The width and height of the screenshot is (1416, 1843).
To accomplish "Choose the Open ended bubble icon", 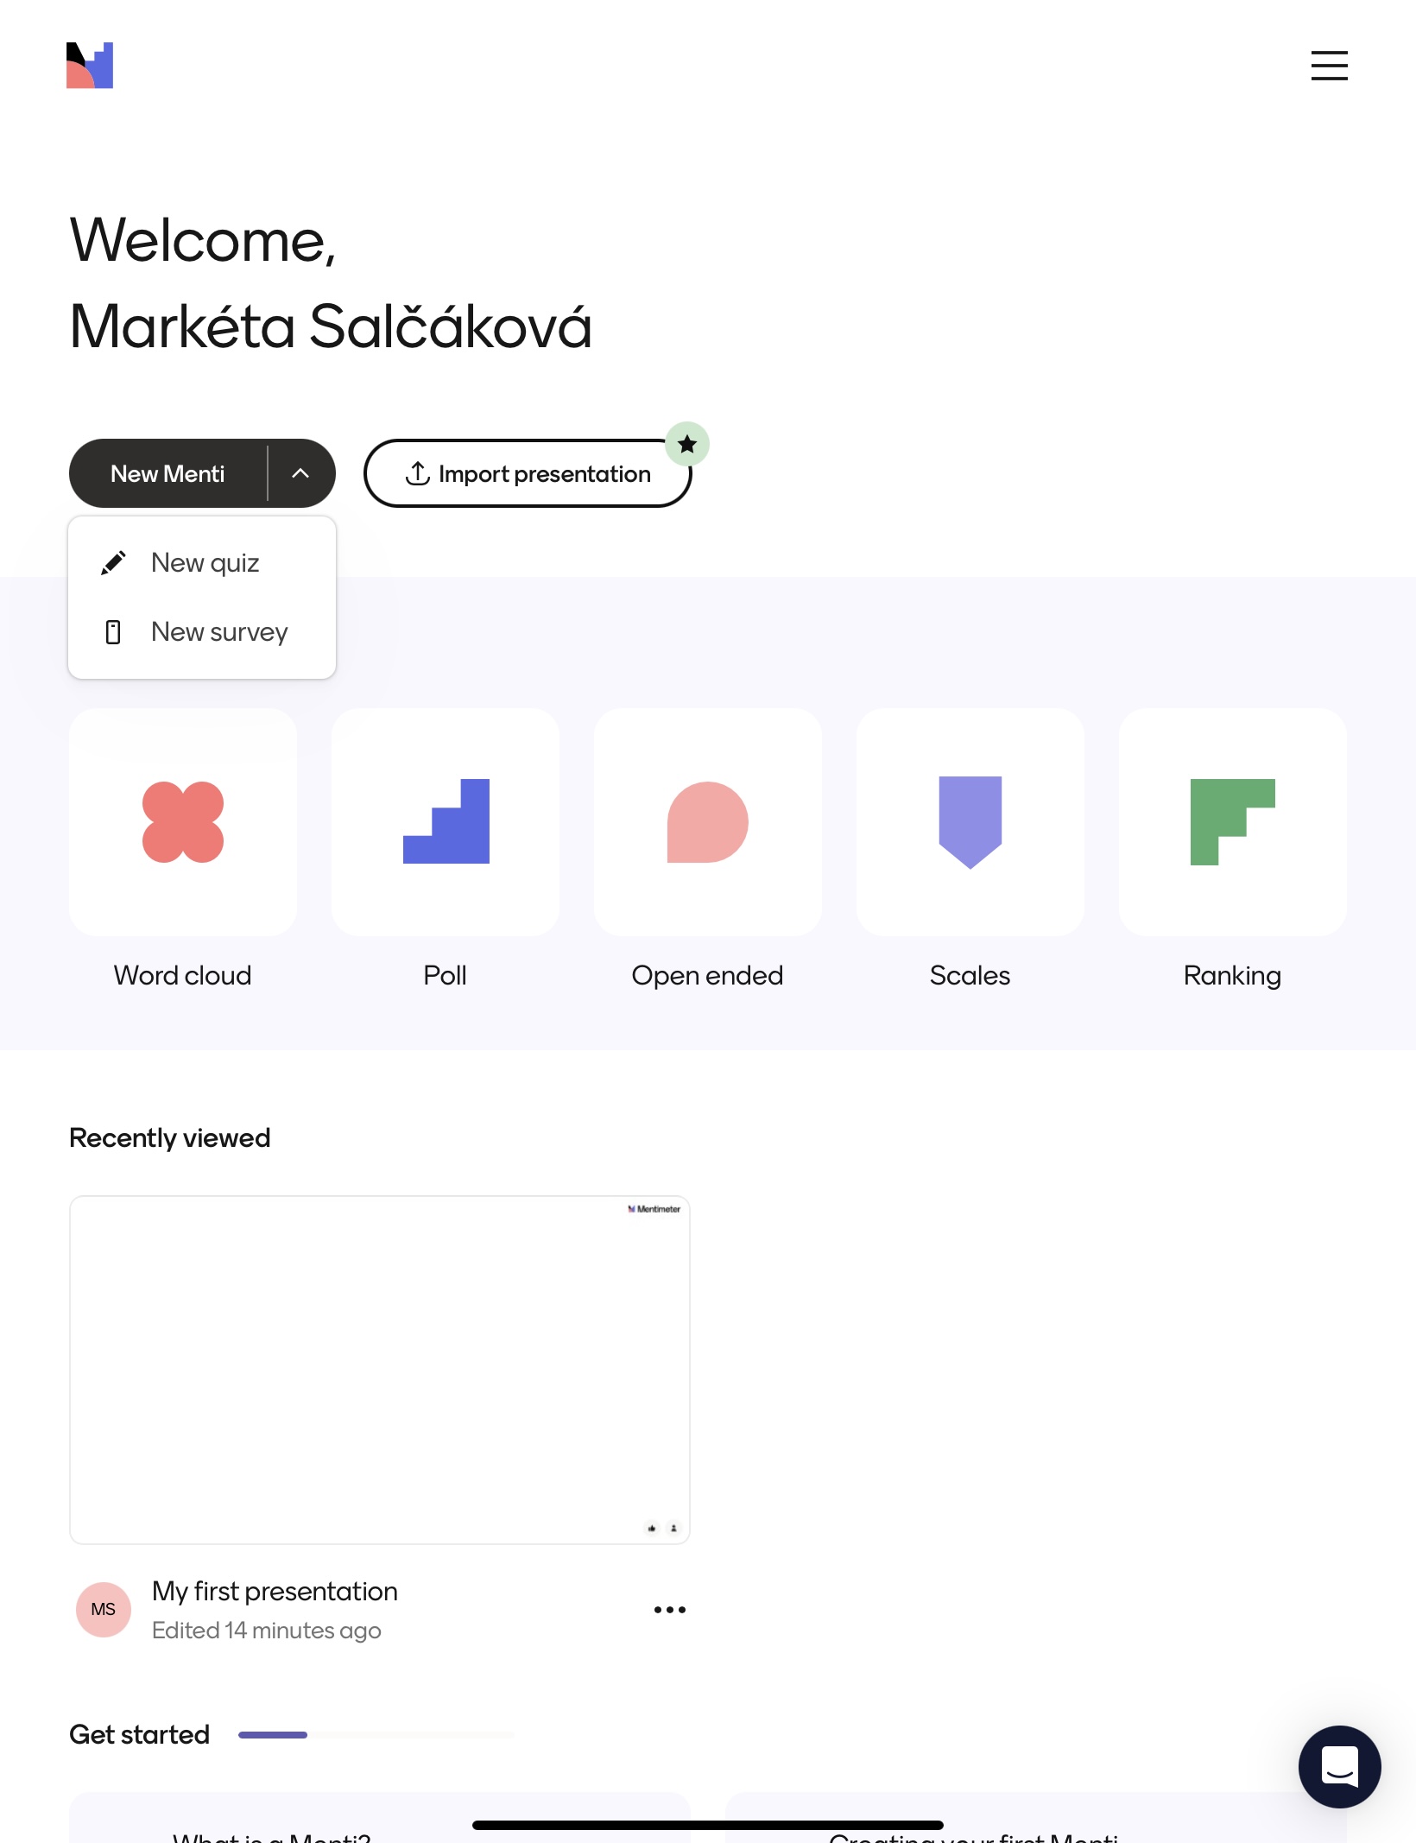I will [708, 821].
